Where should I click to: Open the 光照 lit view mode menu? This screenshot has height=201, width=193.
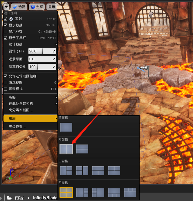37,7
